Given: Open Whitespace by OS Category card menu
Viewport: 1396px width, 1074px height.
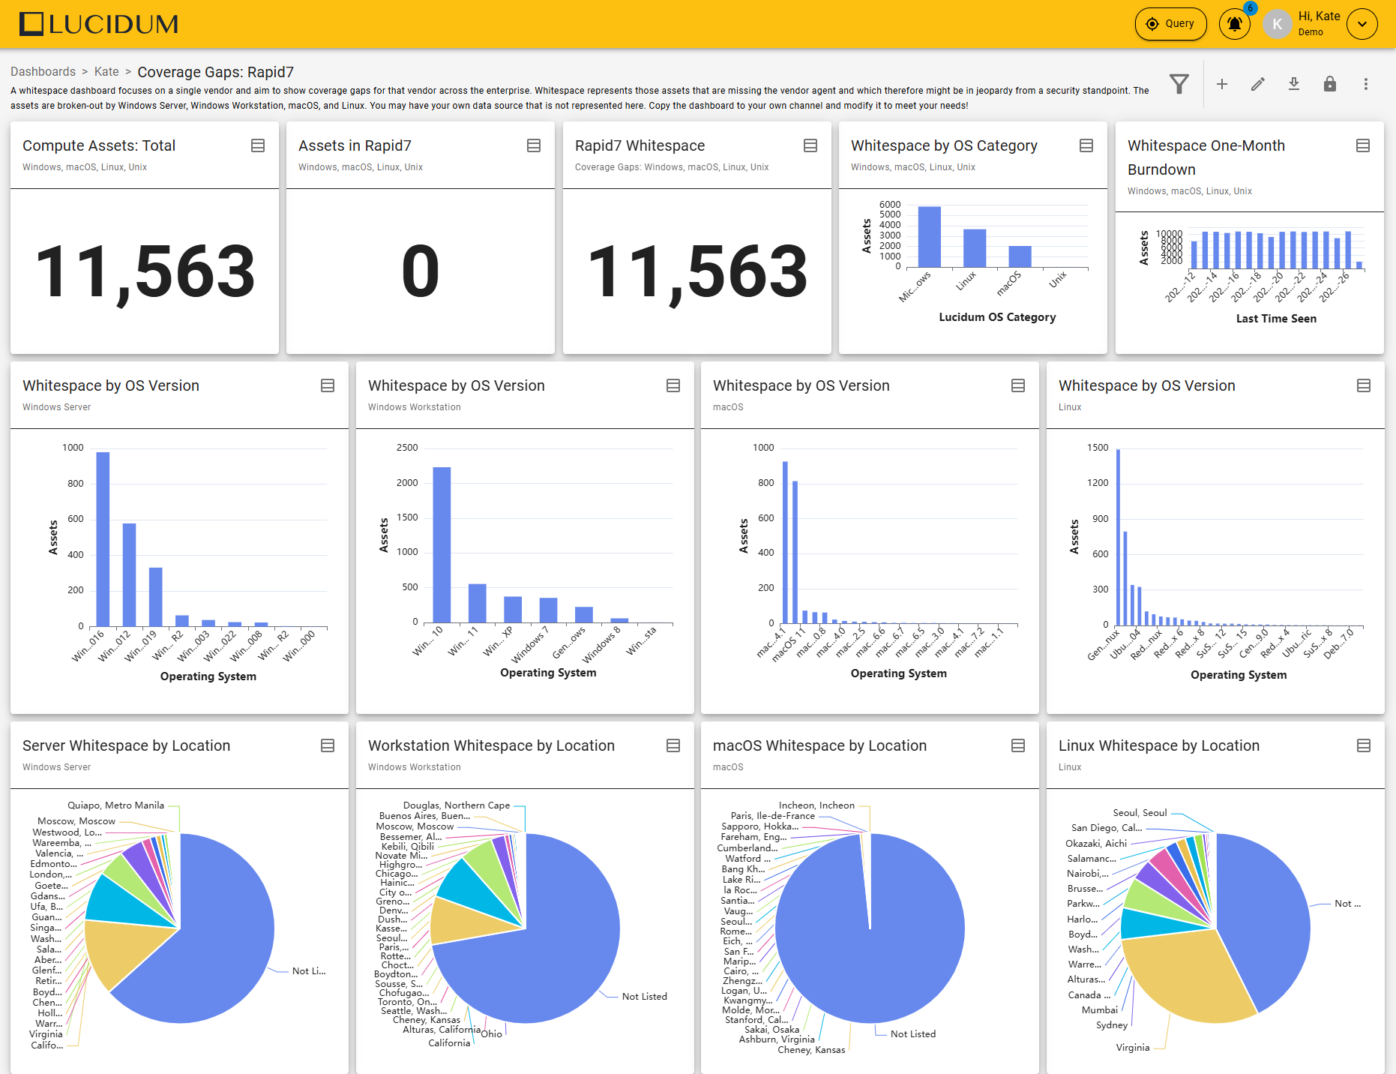Looking at the screenshot, I should [1086, 145].
